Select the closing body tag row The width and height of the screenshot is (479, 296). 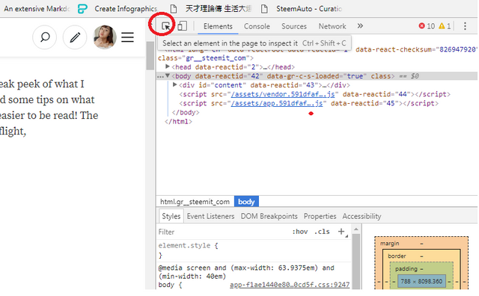point(186,112)
